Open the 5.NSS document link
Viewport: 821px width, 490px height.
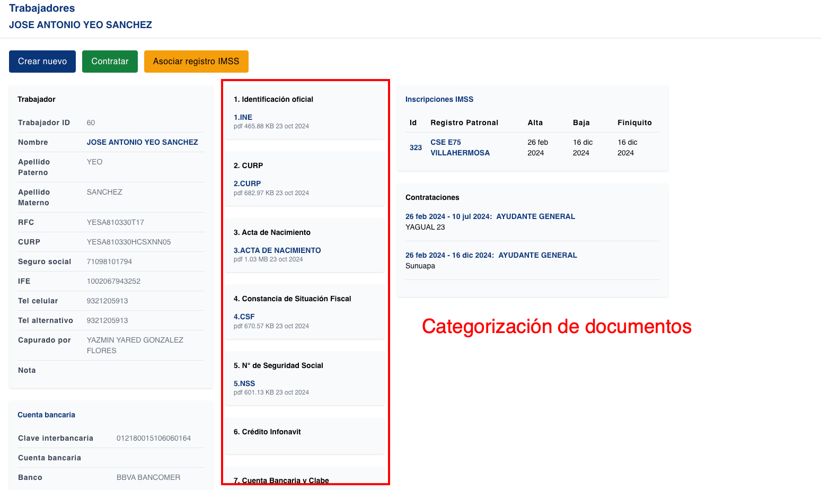245,383
